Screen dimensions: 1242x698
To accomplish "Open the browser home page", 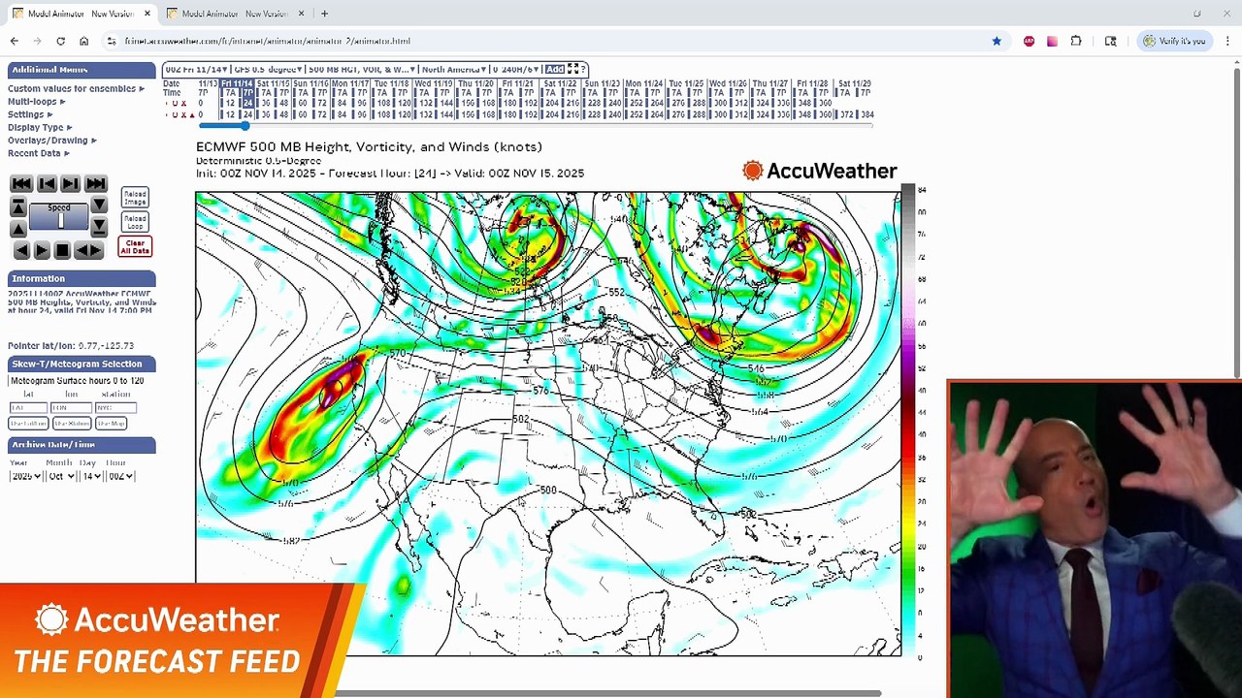I will 83,41.
